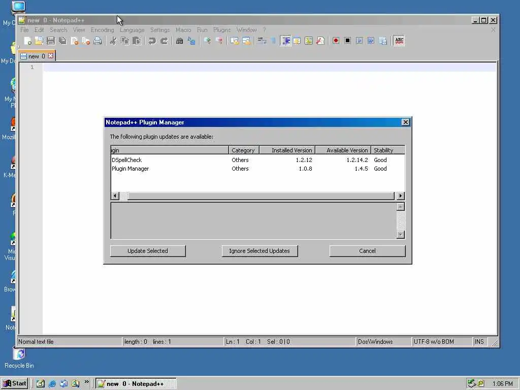
Task: Click the Stop Recording macro icon
Action: click(x=347, y=41)
